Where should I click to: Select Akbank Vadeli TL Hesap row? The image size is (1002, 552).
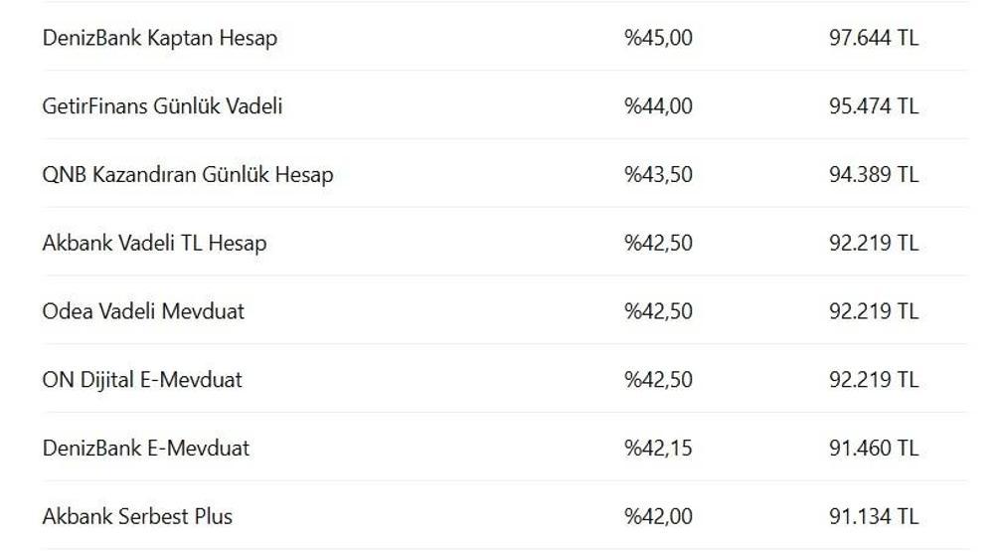coord(155,243)
